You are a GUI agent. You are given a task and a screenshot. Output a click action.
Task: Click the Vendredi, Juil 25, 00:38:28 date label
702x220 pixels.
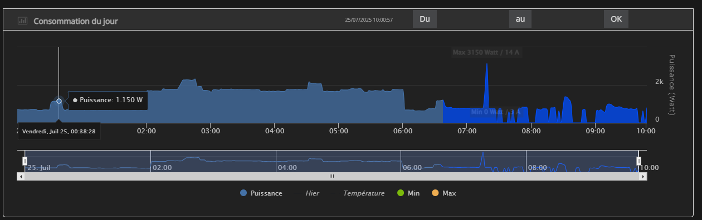pyautogui.click(x=59, y=131)
